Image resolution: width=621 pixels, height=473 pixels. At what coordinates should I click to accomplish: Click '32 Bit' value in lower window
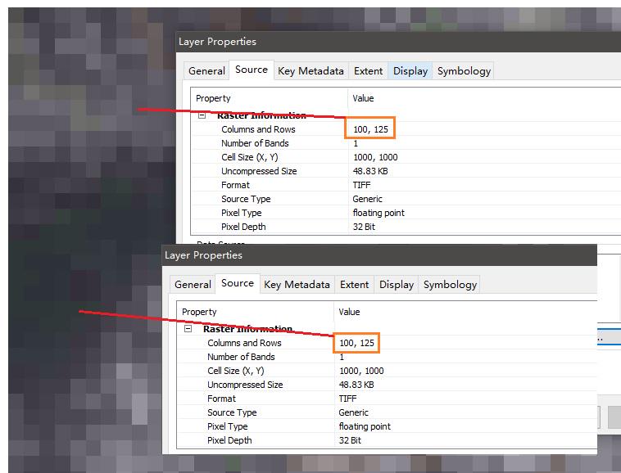click(350, 440)
